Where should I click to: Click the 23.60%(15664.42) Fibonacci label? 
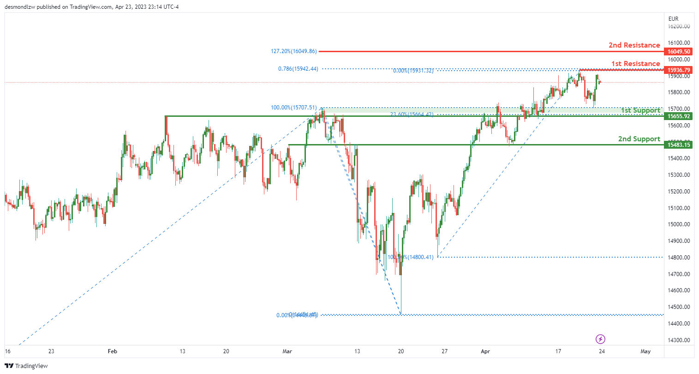412,114
